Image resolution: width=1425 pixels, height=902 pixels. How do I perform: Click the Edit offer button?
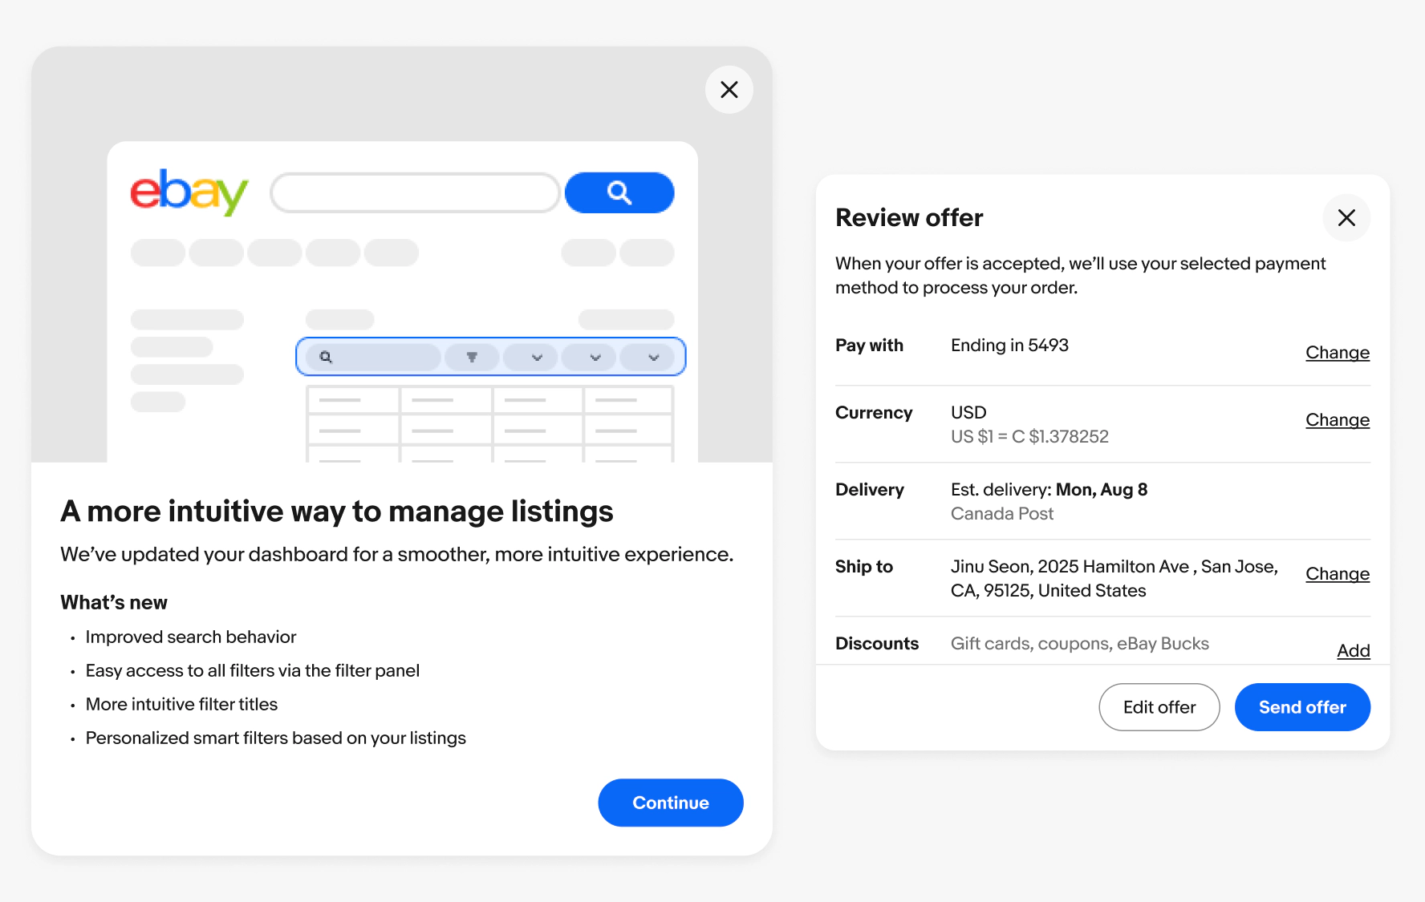pyautogui.click(x=1159, y=707)
